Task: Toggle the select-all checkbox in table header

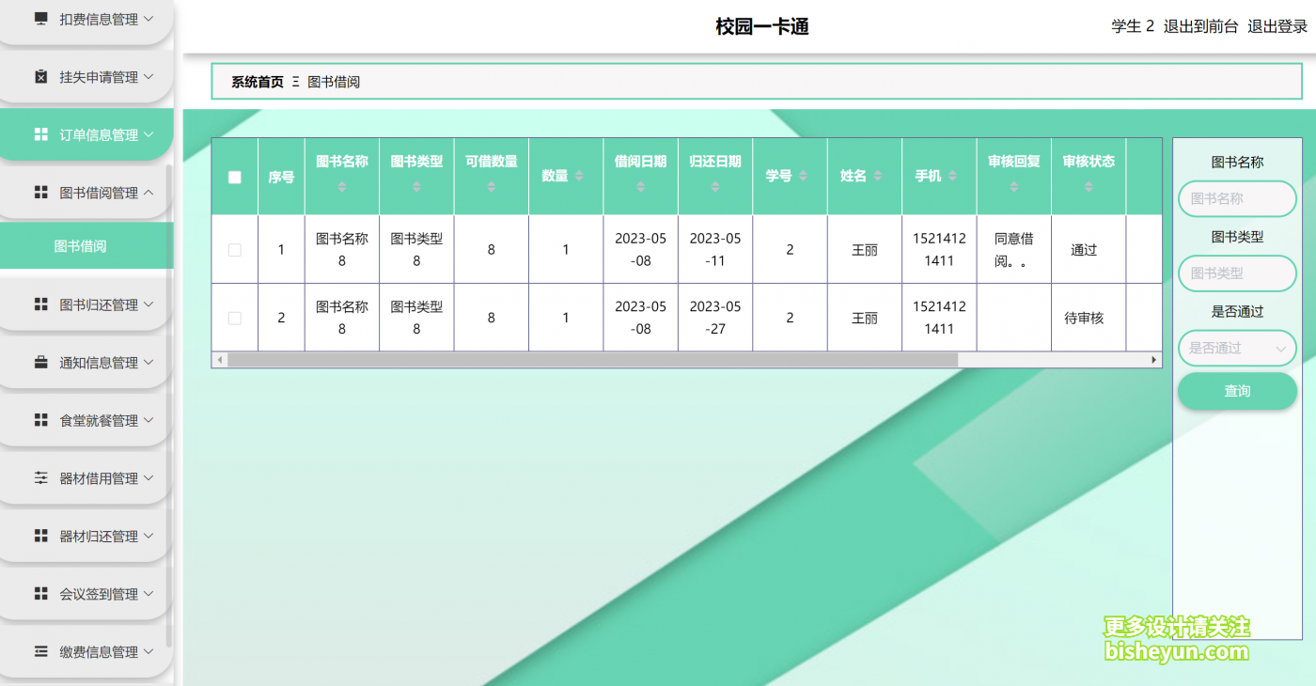Action: click(234, 175)
